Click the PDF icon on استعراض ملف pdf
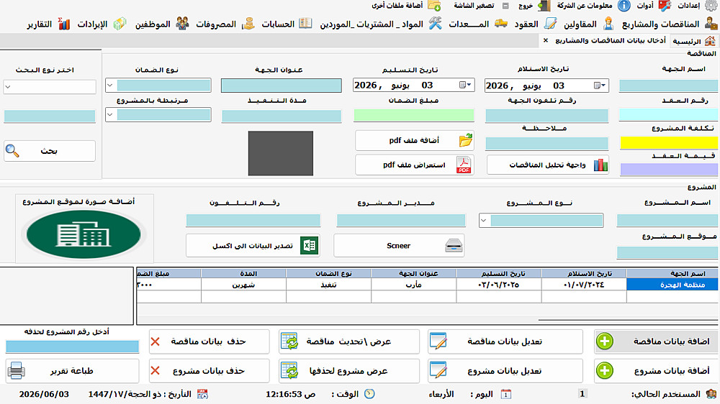 pyautogui.click(x=464, y=165)
